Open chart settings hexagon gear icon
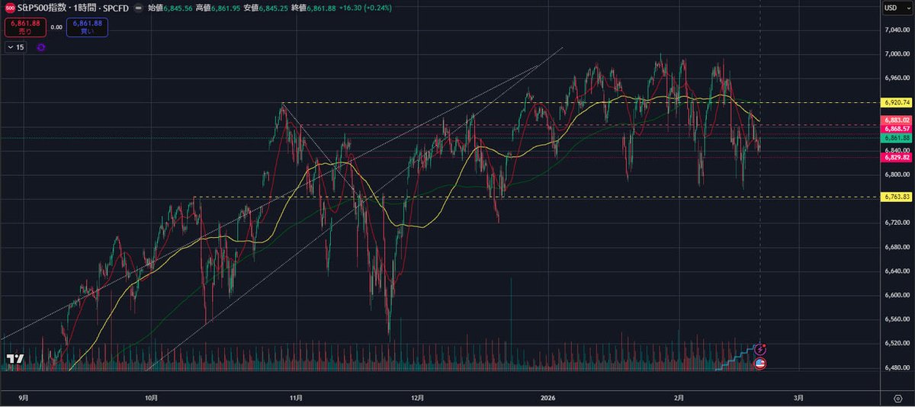915x407 pixels. pos(897,398)
